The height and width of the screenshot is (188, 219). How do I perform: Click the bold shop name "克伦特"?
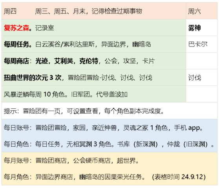[89, 61]
